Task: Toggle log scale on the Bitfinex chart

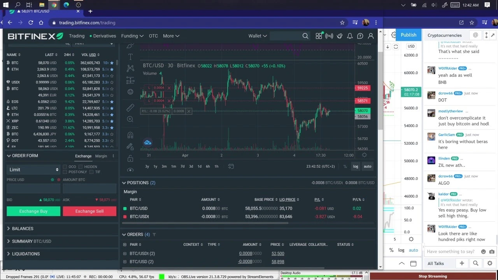Action: pyautogui.click(x=356, y=166)
